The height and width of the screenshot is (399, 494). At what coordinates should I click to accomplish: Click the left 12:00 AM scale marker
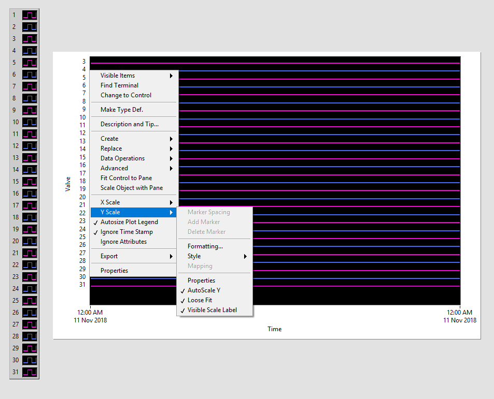(x=90, y=313)
